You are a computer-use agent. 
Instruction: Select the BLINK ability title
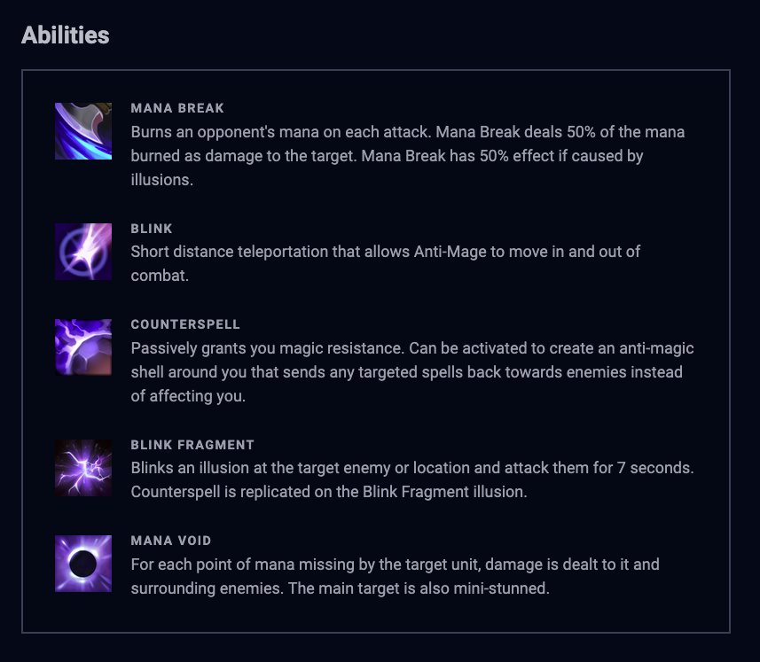pyautogui.click(x=152, y=229)
